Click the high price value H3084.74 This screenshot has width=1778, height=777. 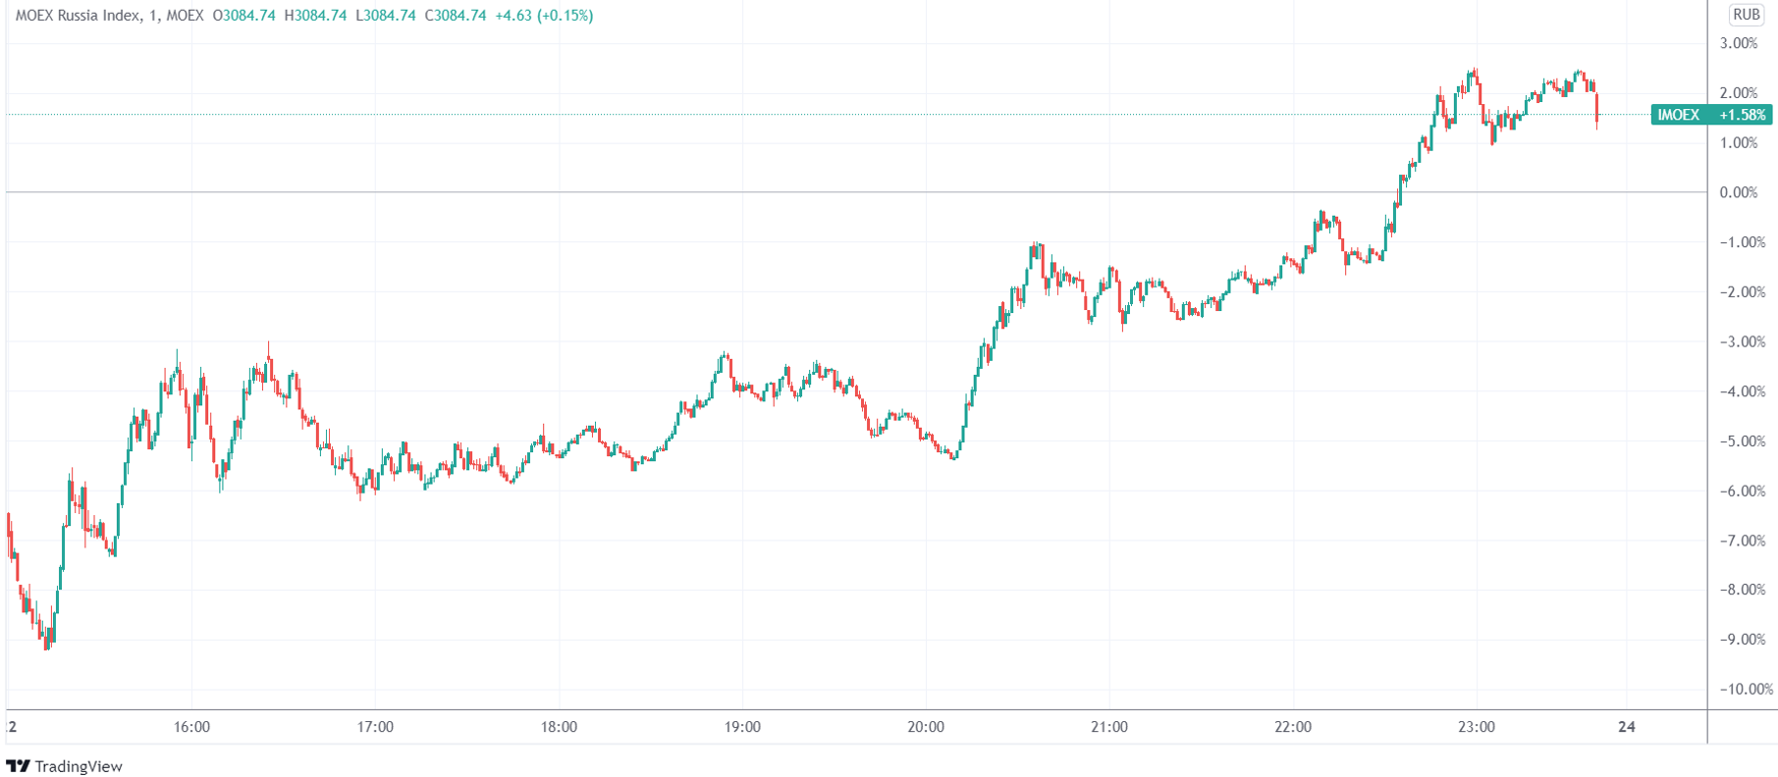pos(315,16)
